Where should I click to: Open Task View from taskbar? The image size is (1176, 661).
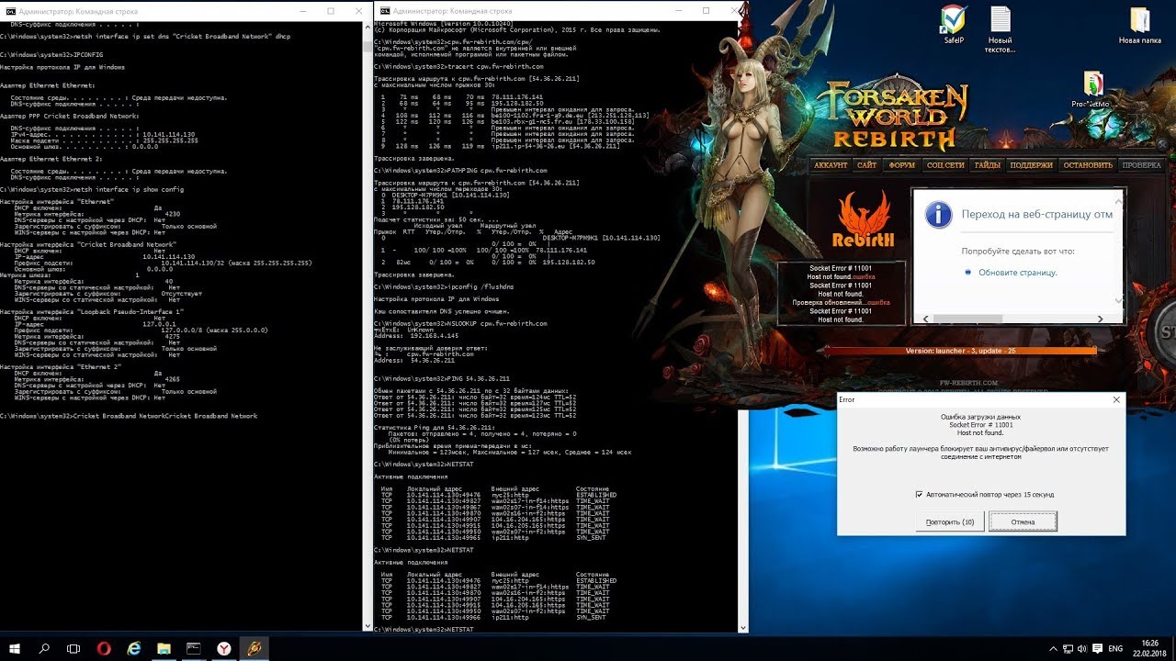[x=74, y=648]
